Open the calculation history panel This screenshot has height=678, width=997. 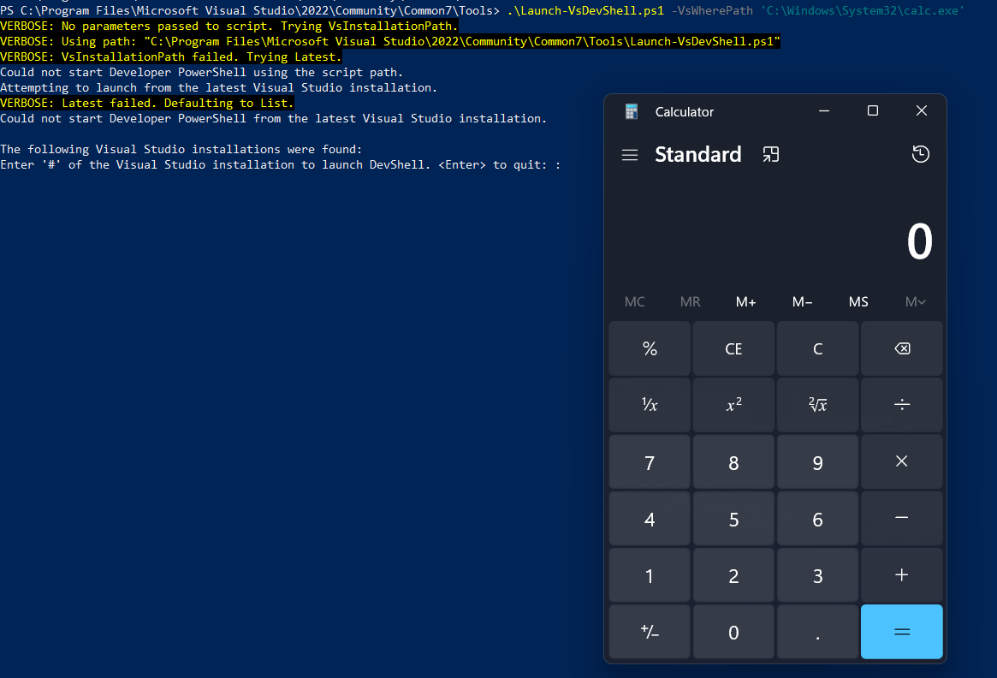tap(920, 154)
